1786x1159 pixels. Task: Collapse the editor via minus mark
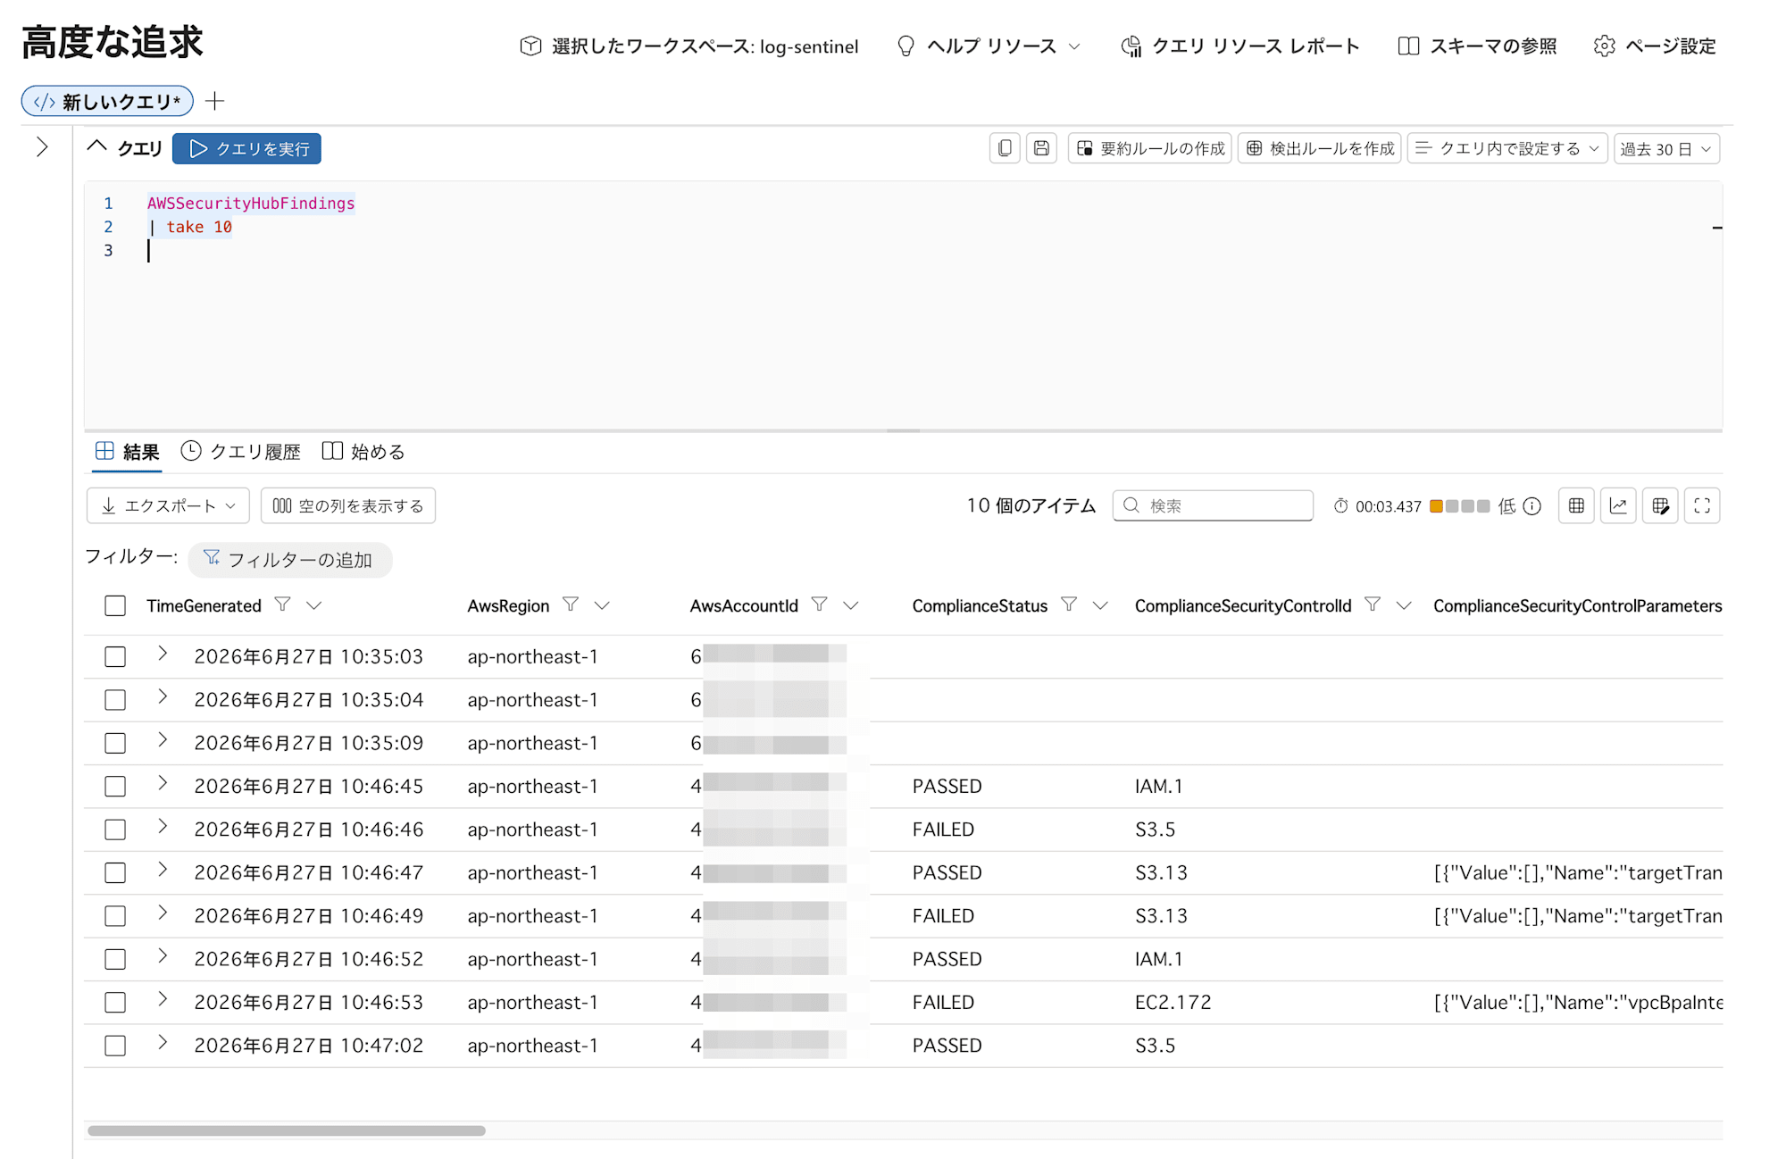point(1717,228)
